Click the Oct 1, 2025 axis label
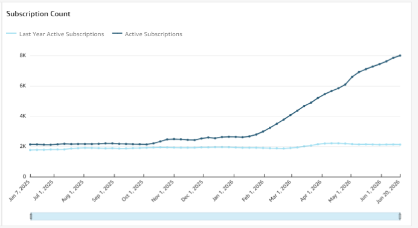Screen dimensions: 418x228 tap(132, 191)
